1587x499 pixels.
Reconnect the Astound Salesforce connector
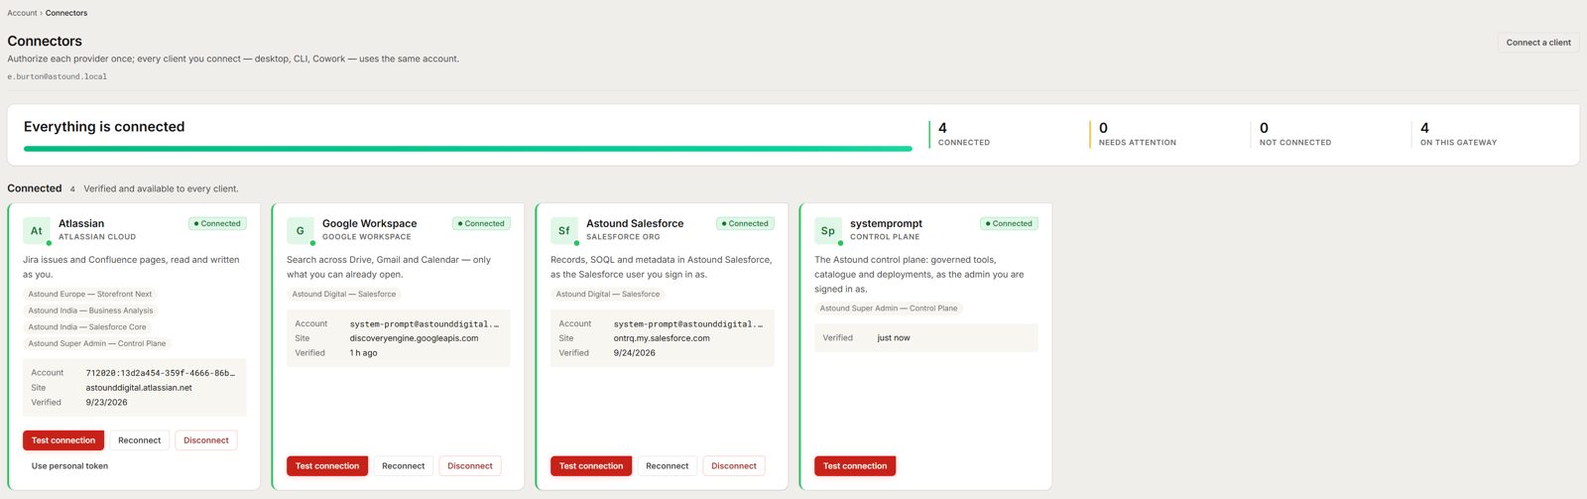tap(667, 466)
